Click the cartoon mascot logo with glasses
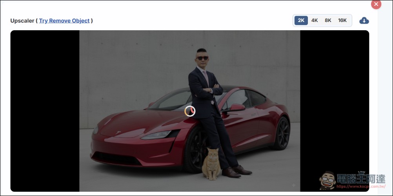The image size is (393, 196). point(327,180)
